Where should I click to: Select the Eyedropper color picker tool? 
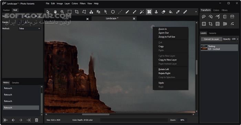tap(178, 12)
